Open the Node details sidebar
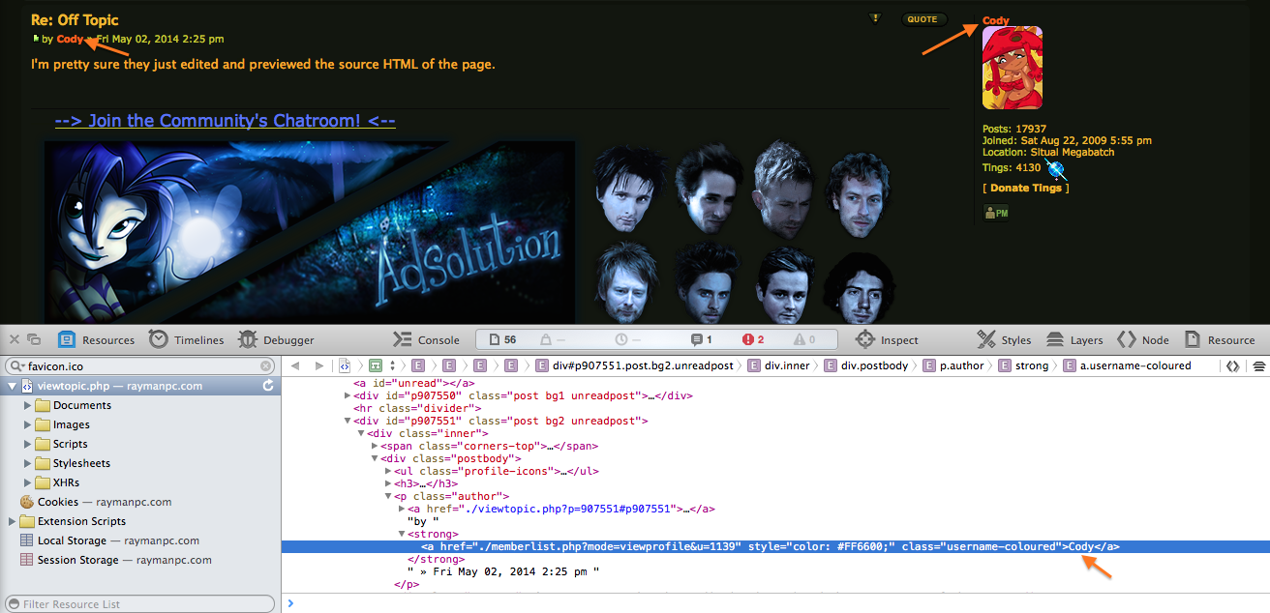1270x613 pixels. point(1142,339)
